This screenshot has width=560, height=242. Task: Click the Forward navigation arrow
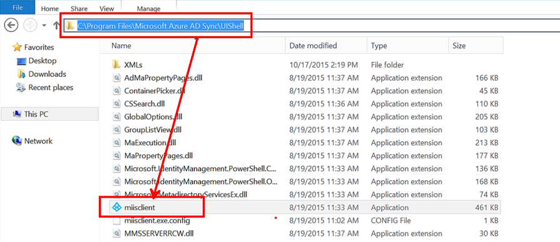(x=29, y=25)
